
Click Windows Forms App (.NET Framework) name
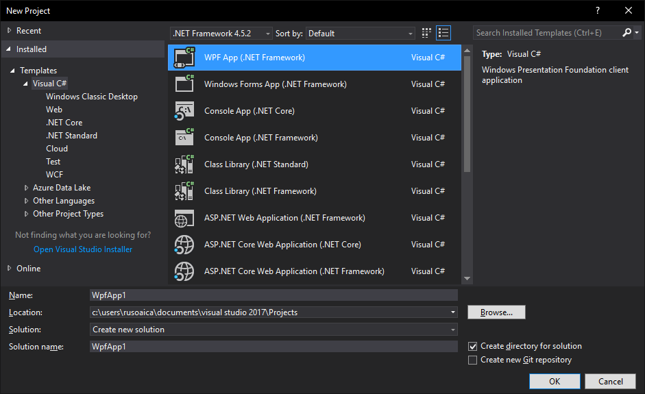click(275, 84)
